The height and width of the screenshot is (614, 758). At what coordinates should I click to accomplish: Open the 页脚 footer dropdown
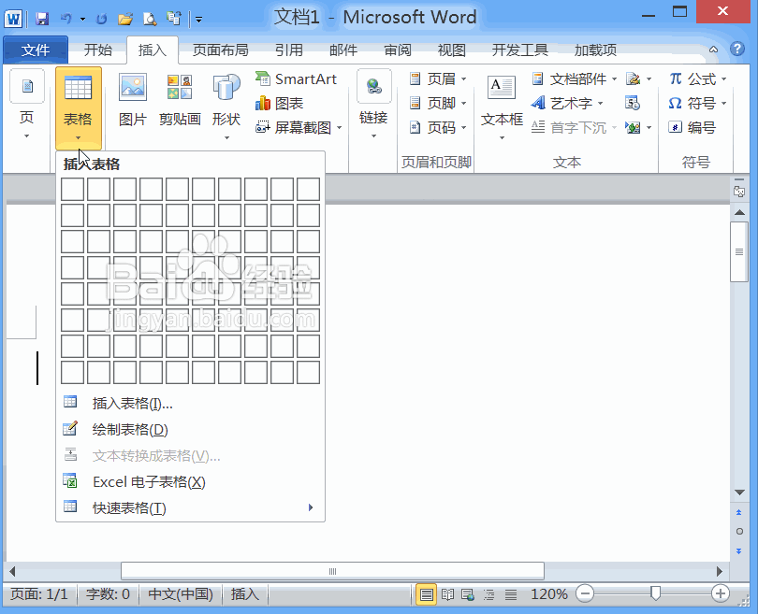[438, 104]
